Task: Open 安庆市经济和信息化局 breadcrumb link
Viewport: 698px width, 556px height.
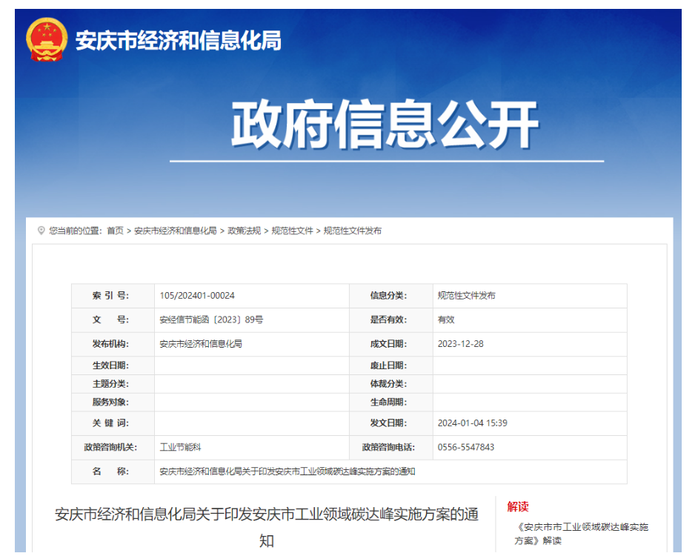Action: pos(175,231)
